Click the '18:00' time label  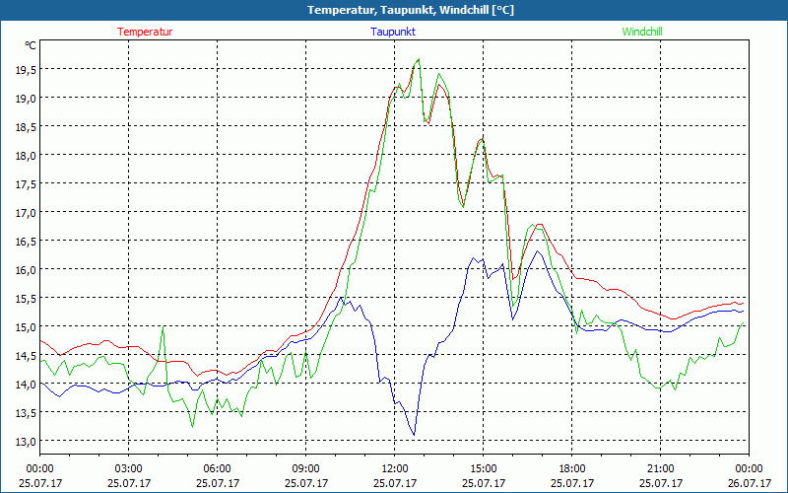pyautogui.click(x=572, y=469)
